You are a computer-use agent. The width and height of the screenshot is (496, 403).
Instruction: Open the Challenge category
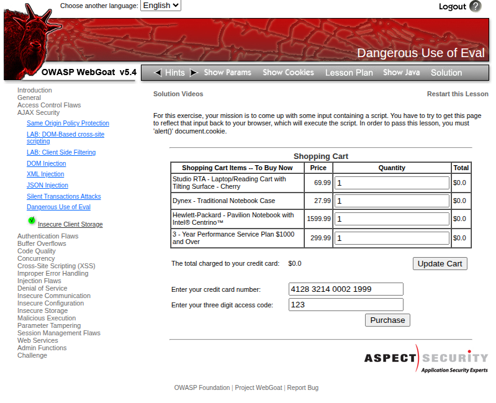pos(32,355)
